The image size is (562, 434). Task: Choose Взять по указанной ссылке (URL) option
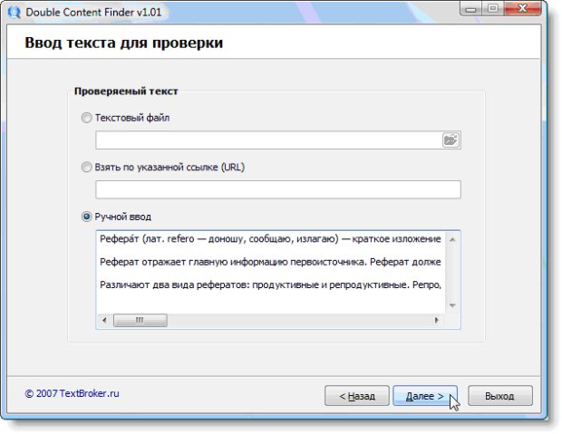pyautogui.click(x=87, y=167)
